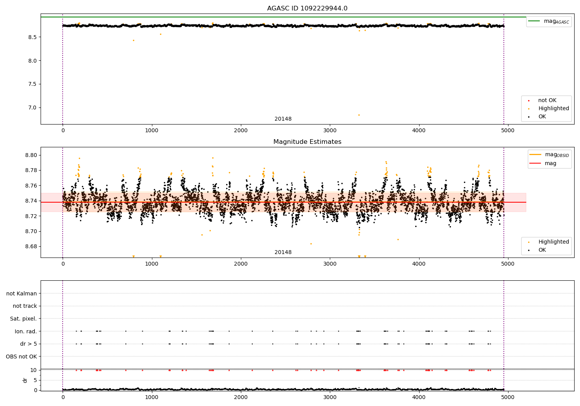The image size is (580, 406).
Task: Click the 20148 label in top plot
Action: pyautogui.click(x=283, y=119)
